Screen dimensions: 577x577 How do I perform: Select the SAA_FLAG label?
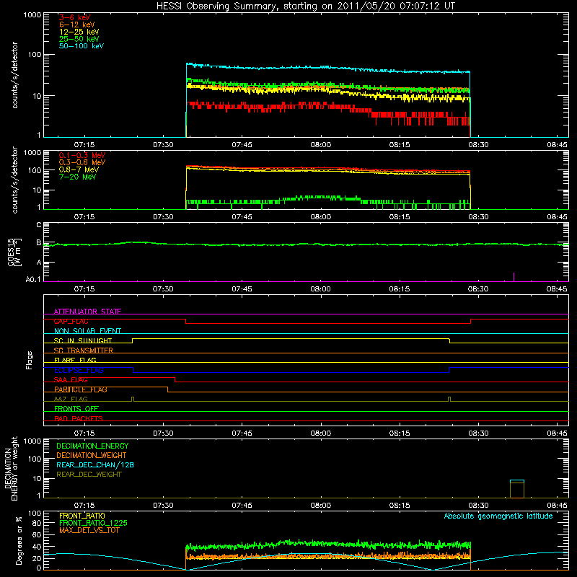[x=71, y=379]
